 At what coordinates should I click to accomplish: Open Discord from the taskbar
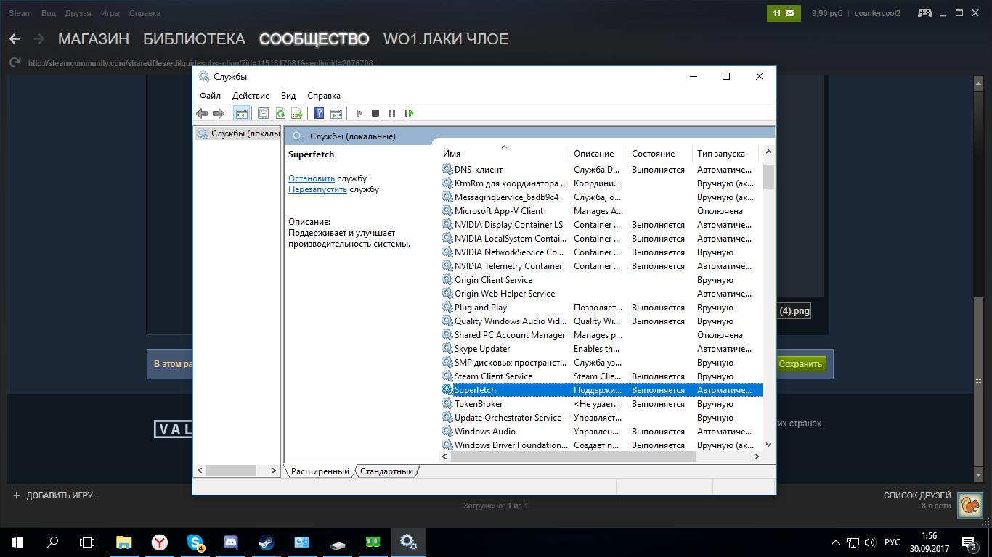(231, 542)
